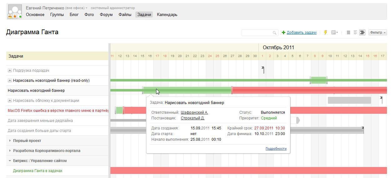Viewport: 392px width, 178px height.
Task: Open the Календарь tab
Action: tap(167, 14)
